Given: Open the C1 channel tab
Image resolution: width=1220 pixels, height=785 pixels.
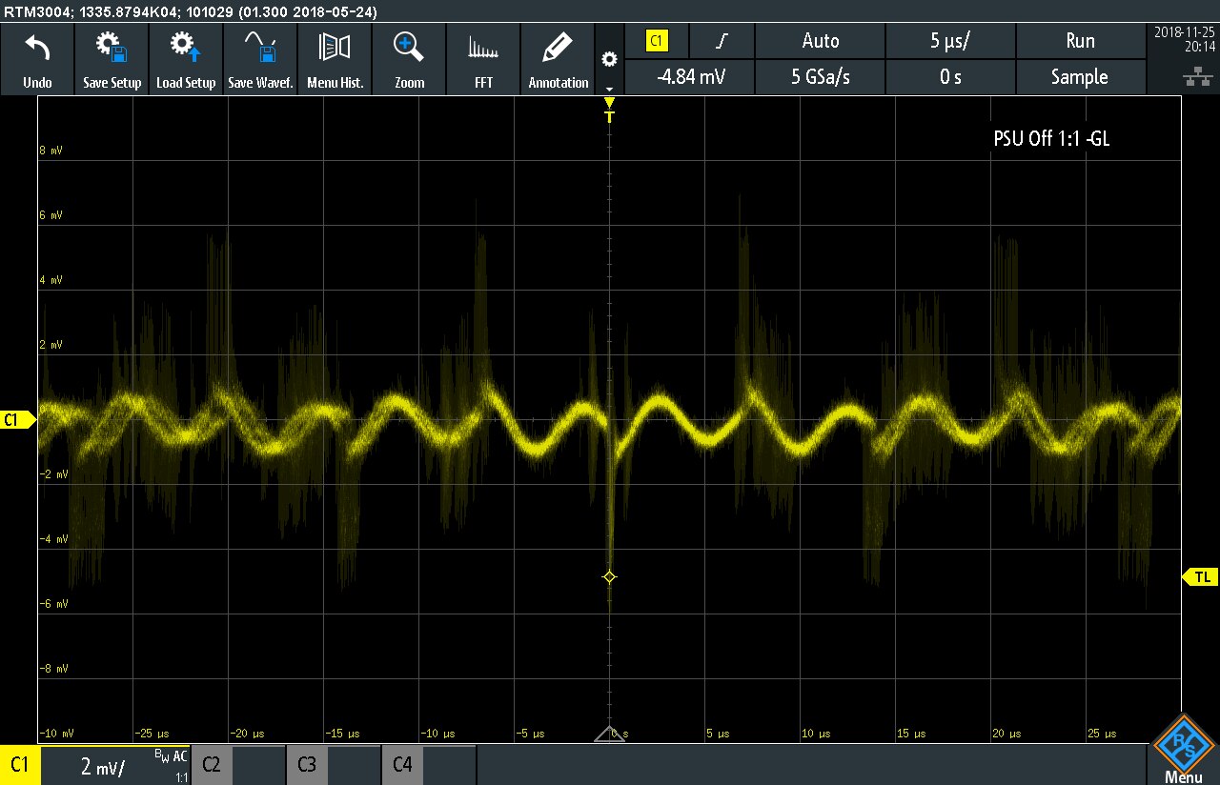Looking at the screenshot, I should [x=19, y=765].
